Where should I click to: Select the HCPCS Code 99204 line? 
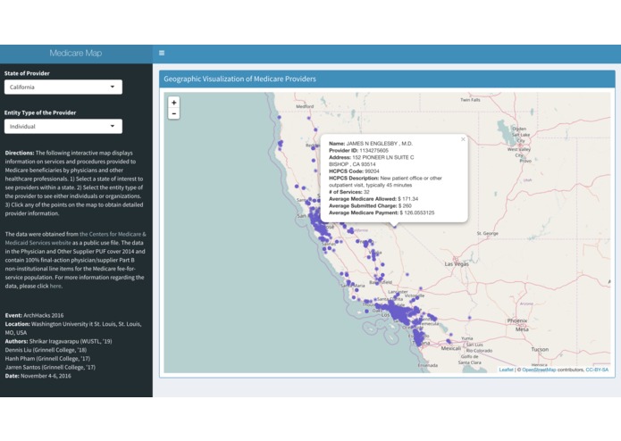tap(354, 171)
